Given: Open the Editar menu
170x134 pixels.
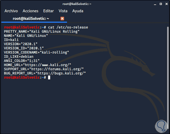Looking at the screenshot, I should pos(48,11).
